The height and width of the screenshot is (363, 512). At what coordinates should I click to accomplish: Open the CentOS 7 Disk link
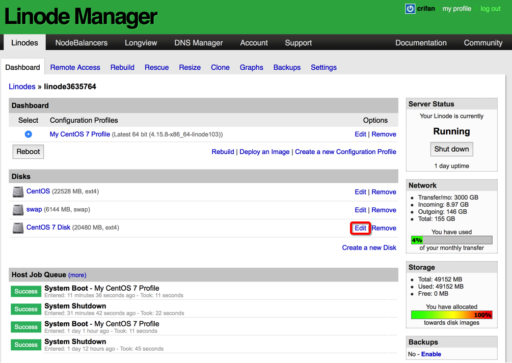[48, 227]
